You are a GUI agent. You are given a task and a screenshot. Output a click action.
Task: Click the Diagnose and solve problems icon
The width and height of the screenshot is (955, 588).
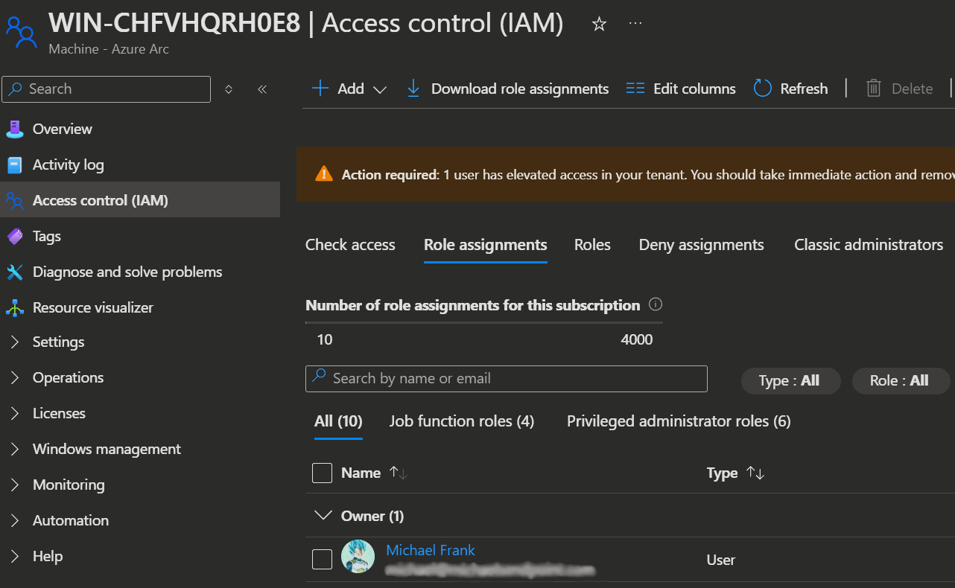pyautogui.click(x=15, y=272)
